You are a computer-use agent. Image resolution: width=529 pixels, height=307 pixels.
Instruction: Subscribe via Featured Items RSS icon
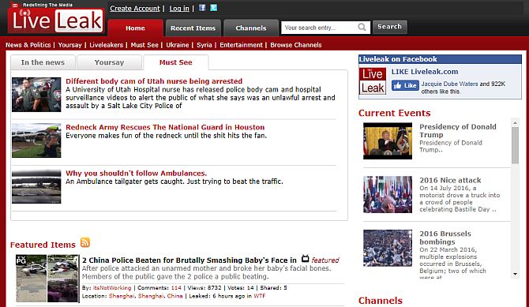[x=85, y=242]
